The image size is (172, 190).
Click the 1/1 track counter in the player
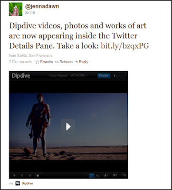pos(117,76)
